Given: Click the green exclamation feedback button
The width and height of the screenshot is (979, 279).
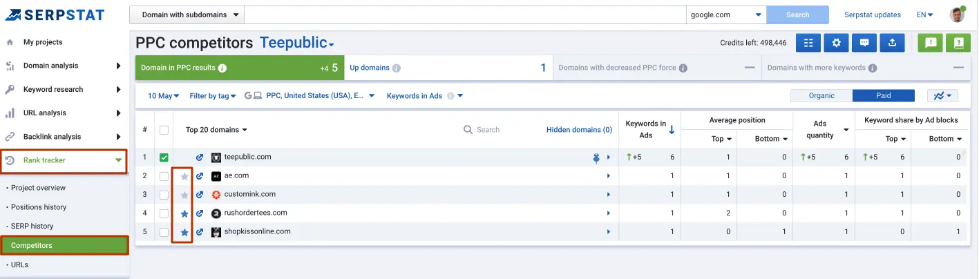Looking at the screenshot, I should click(930, 43).
